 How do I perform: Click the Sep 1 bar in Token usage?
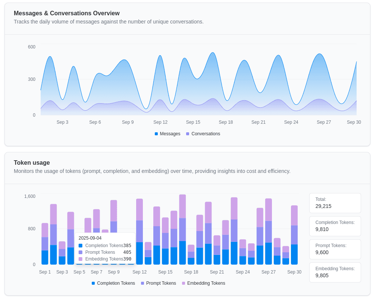(45, 244)
